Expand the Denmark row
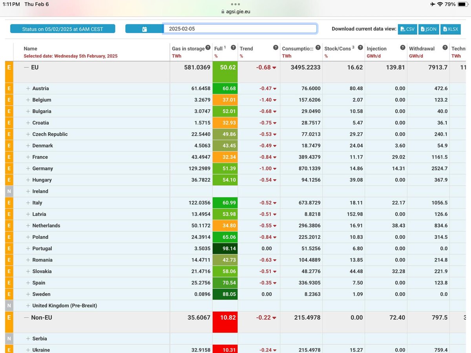The height and width of the screenshot is (353, 471). click(28, 146)
